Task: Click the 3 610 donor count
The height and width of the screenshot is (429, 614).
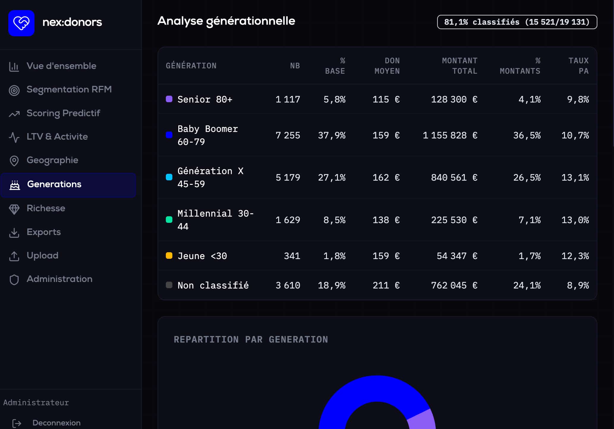Action: [288, 285]
